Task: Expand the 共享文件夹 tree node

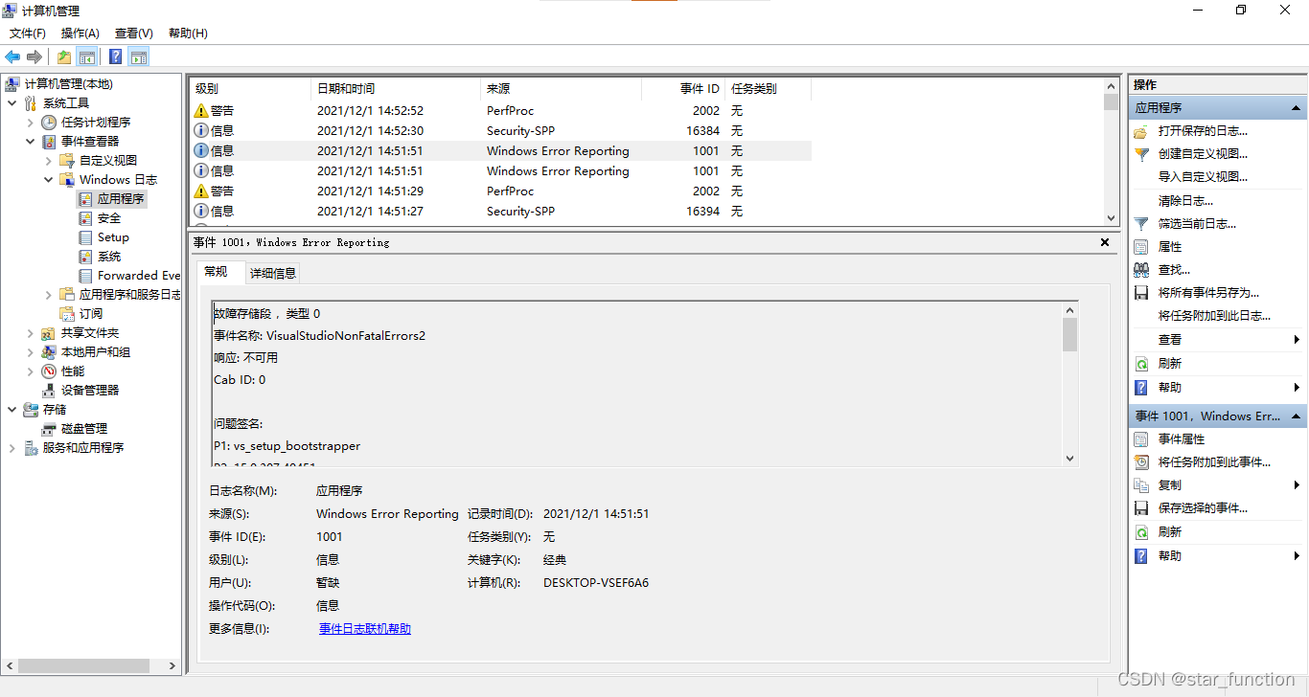Action: (x=30, y=332)
